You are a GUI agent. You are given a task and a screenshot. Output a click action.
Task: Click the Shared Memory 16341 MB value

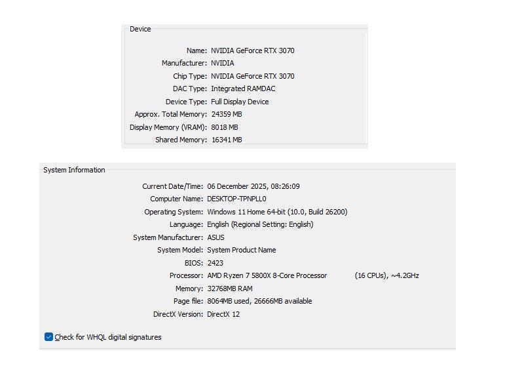(227, 140)
